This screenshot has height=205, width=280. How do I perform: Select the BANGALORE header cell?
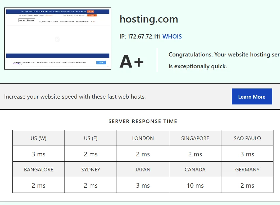click(39, 169)
